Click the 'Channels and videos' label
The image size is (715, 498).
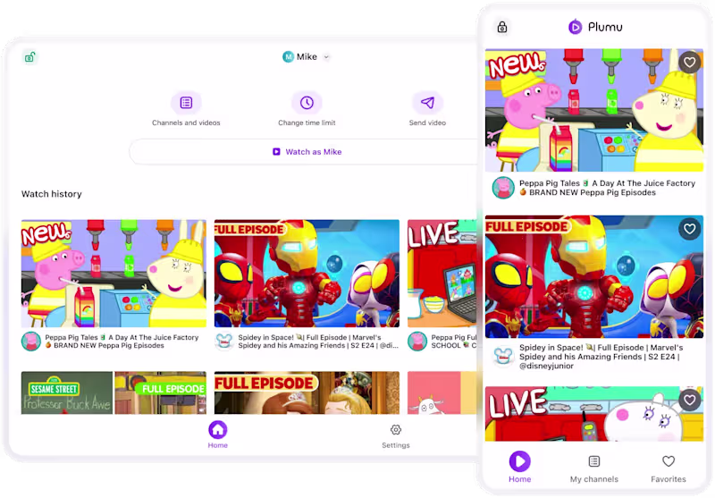pos(186,122)
